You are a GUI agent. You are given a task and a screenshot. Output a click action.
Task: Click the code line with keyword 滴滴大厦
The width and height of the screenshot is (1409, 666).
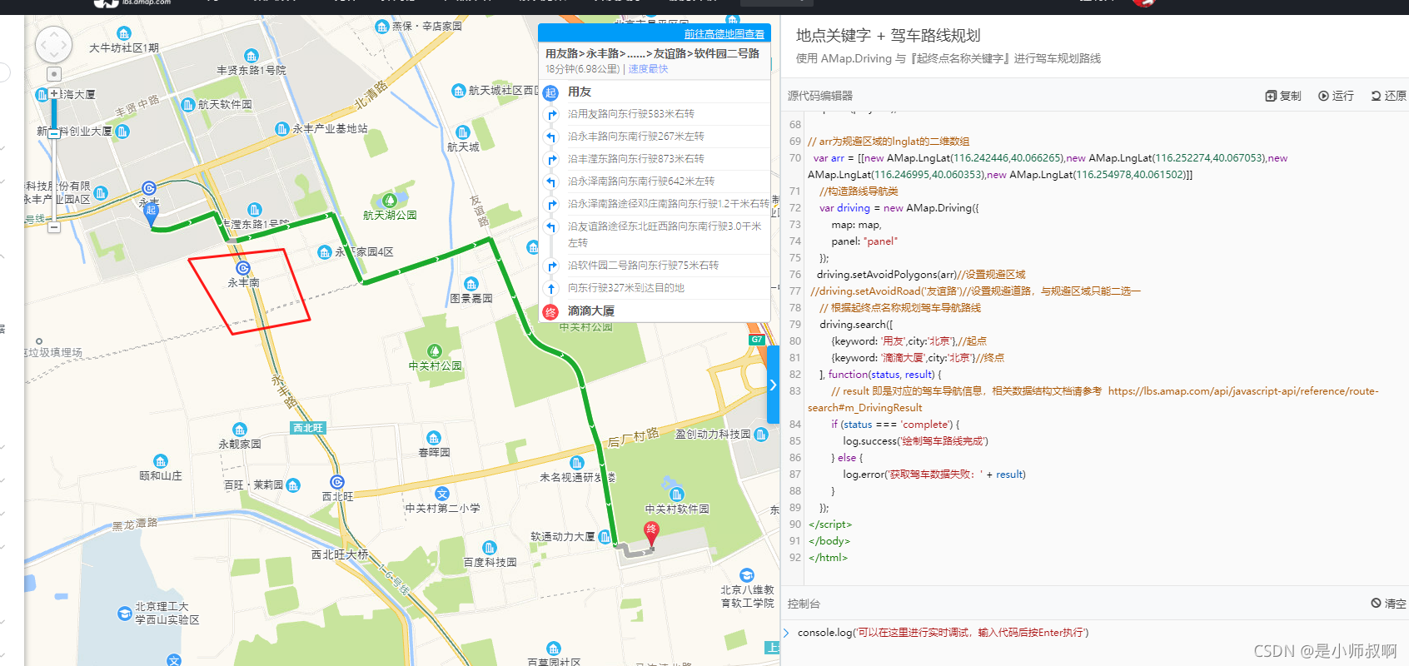pos(918,358)
